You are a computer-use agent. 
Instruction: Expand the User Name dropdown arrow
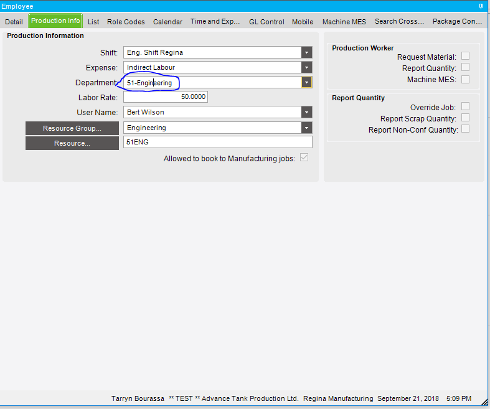306,112
